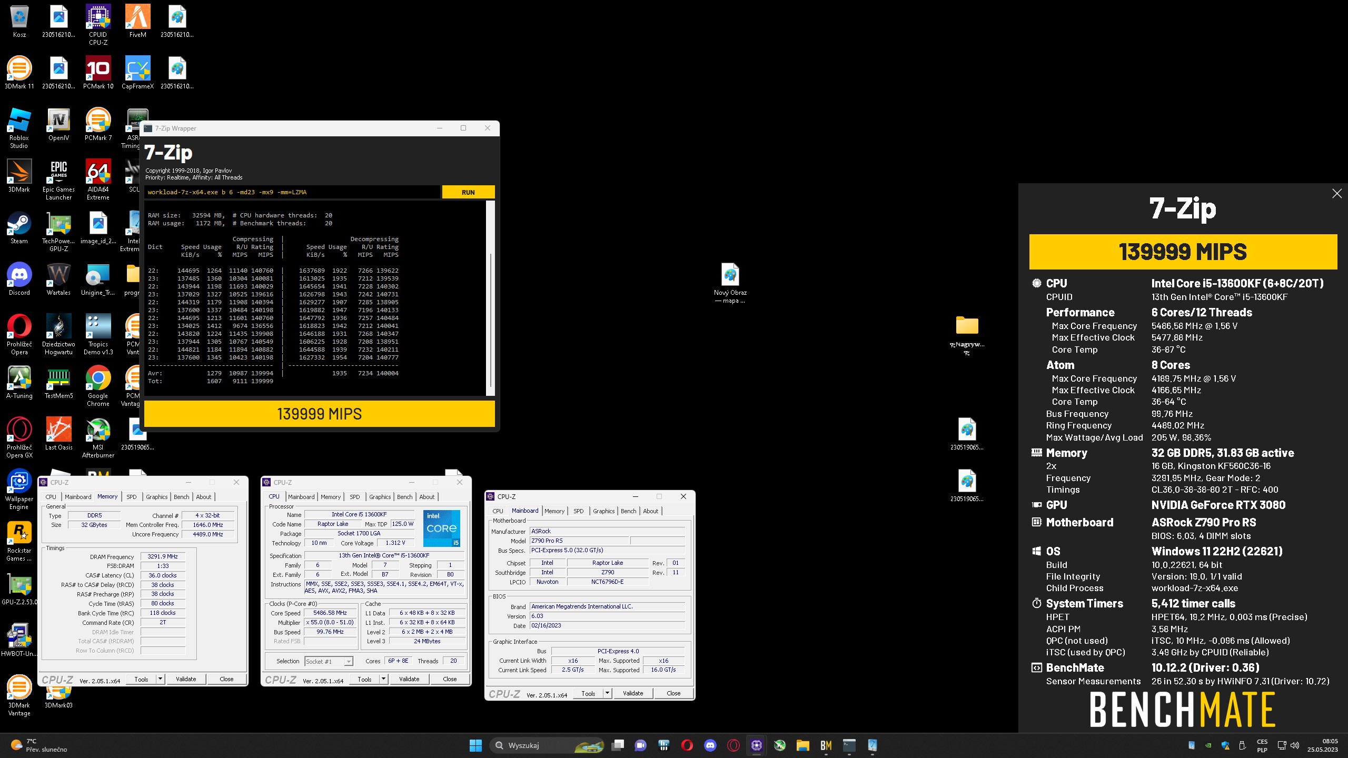Expand Tools dropdown arrow in CPU-Z Memory window
This screenshot has height=758, width=1348.
tap(161, 679)
